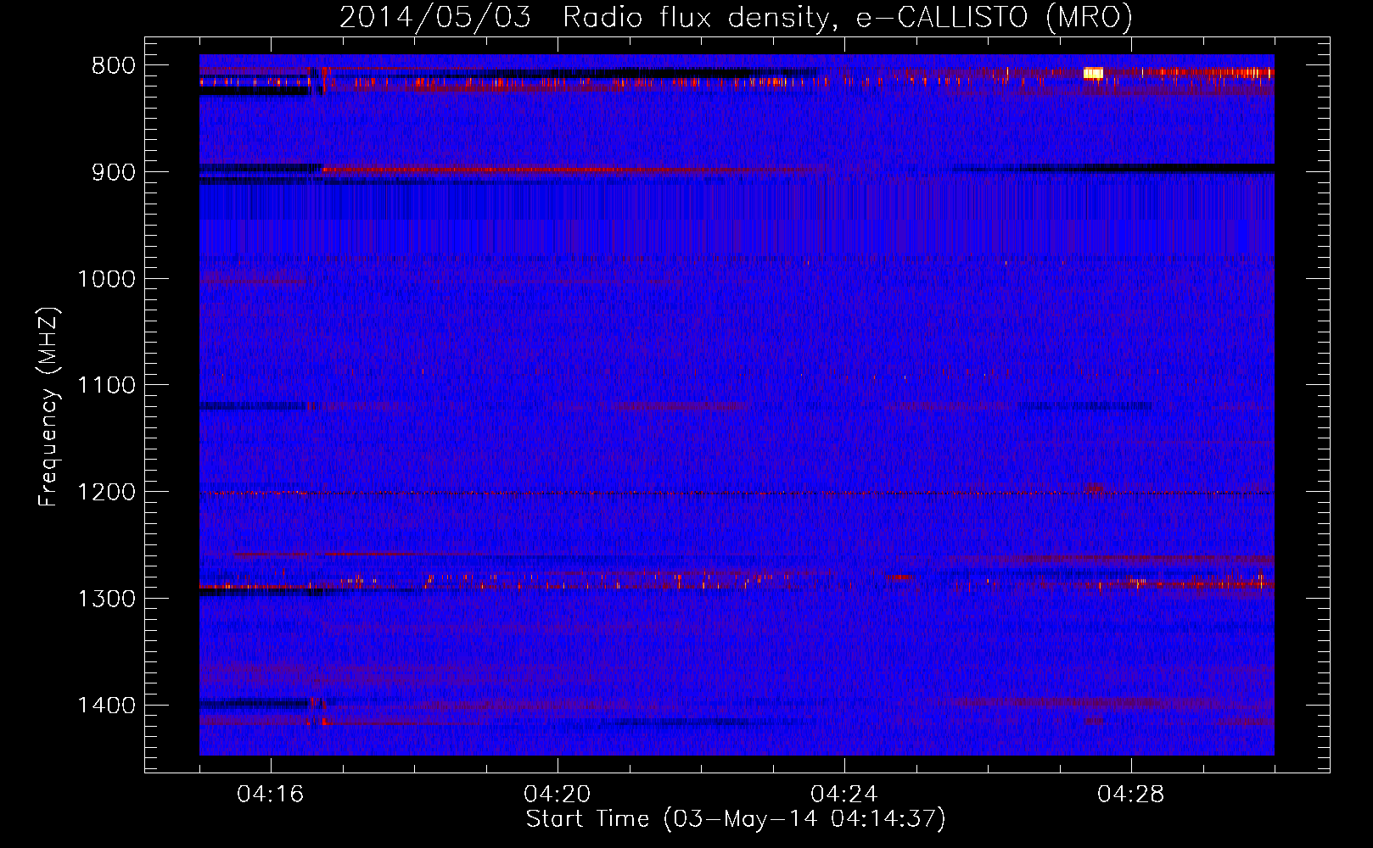Viewport: 1373px width, 848px height.
Task: Click the 'Frequency (MHZ)' axis title
Action: tap(48, 407)
